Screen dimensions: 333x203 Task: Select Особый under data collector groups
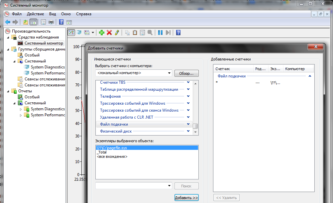(32, 55)
